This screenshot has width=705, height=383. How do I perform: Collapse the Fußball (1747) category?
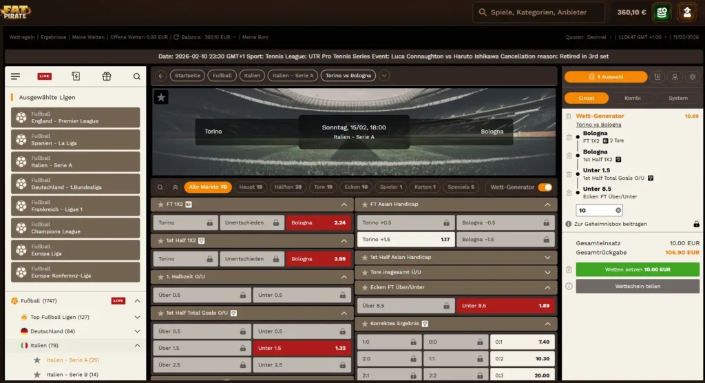pos(137,300)
